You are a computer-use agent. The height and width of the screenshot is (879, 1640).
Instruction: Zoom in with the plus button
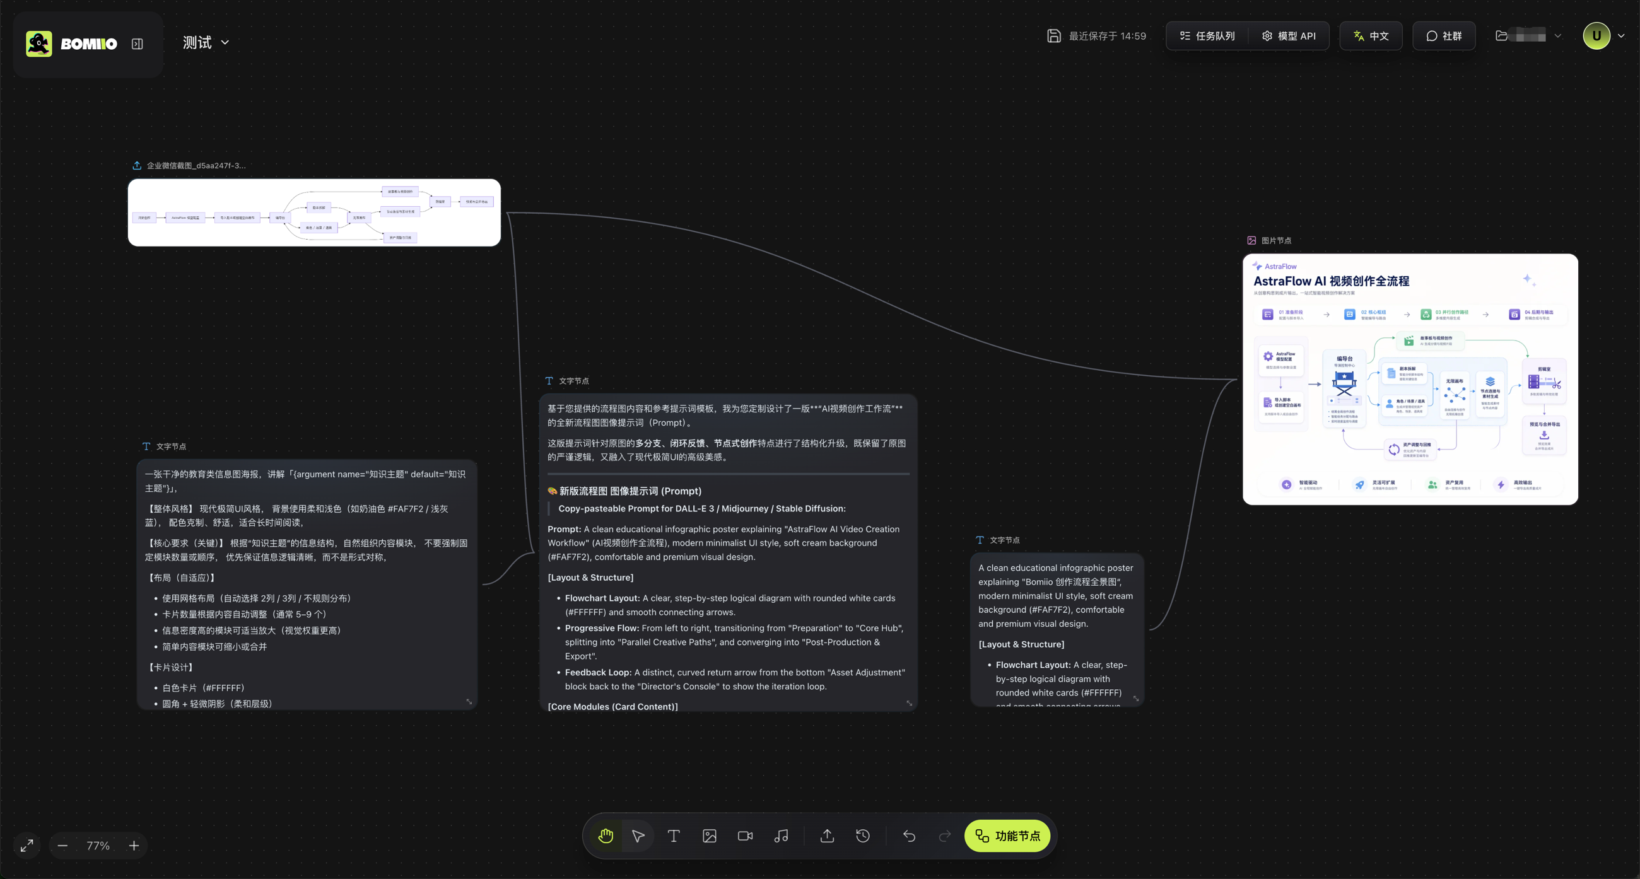[x=134, y=846]
